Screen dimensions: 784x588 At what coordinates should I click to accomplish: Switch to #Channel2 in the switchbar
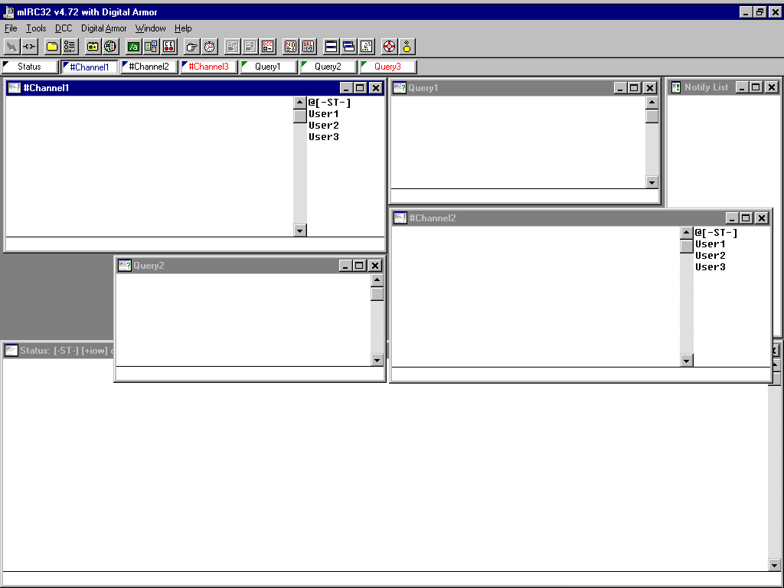149,67
